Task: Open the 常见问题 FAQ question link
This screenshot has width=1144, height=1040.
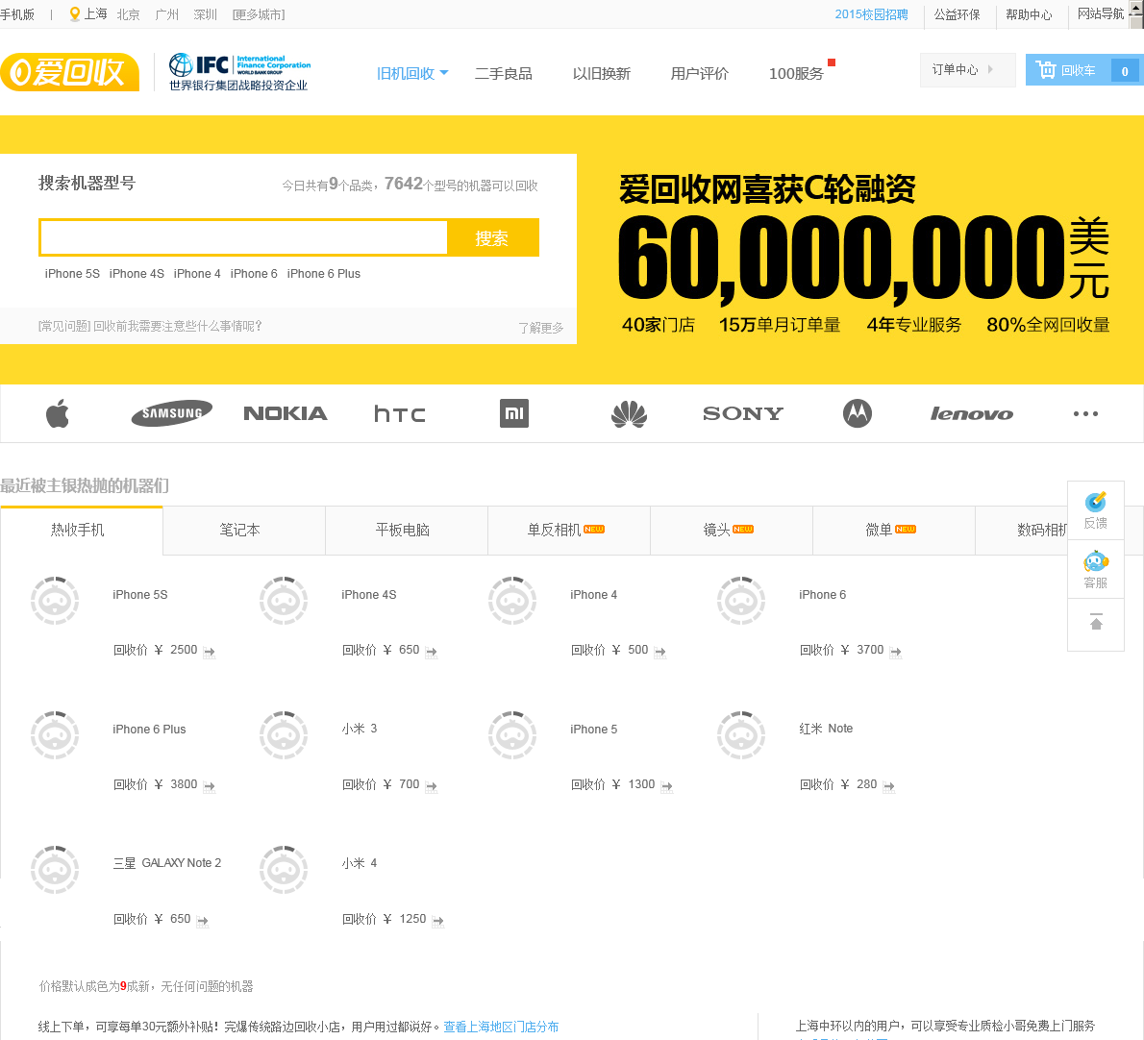Action: click(x=150, y=326)
